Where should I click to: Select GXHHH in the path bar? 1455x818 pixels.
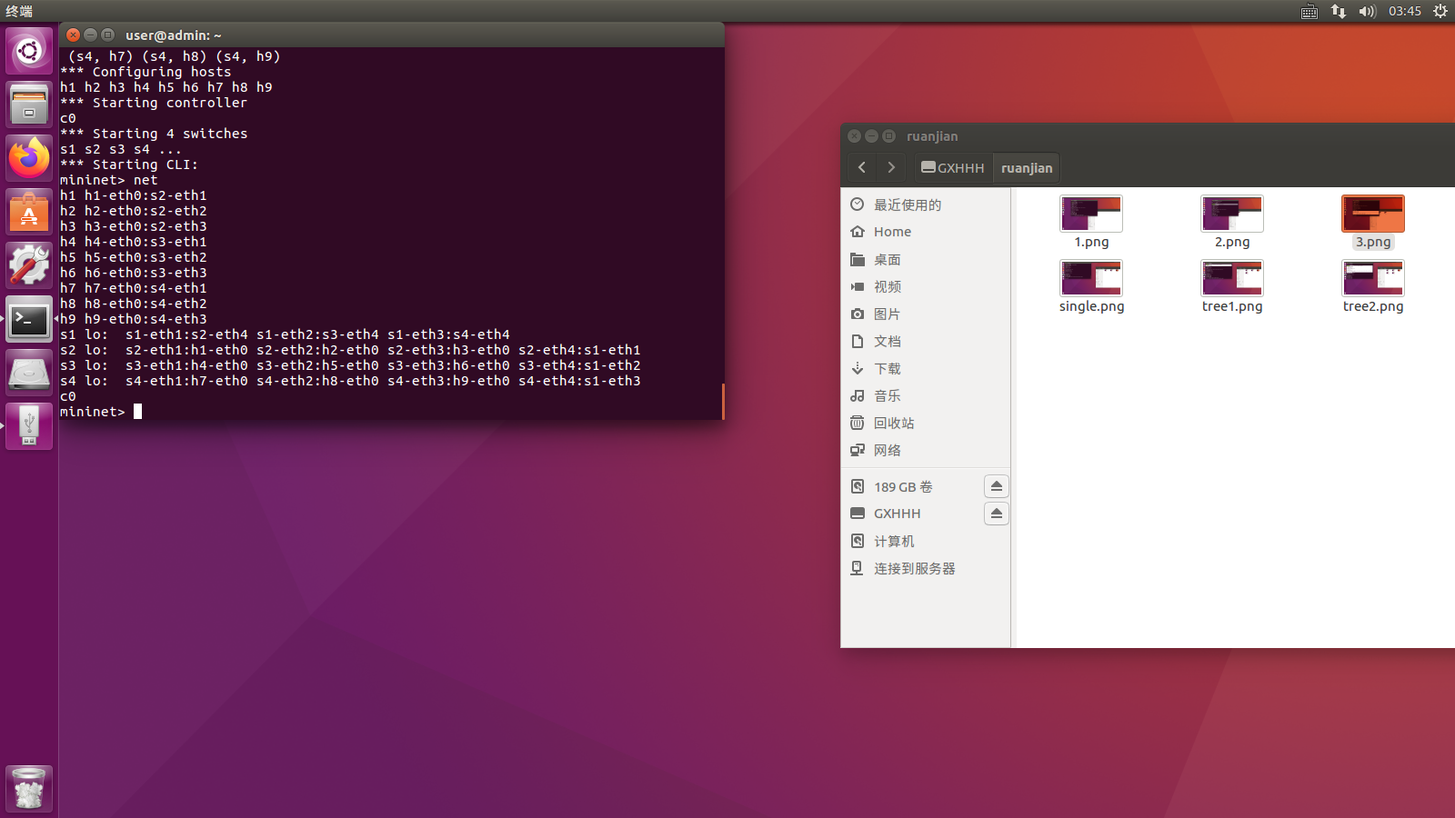tap(953, 168)
